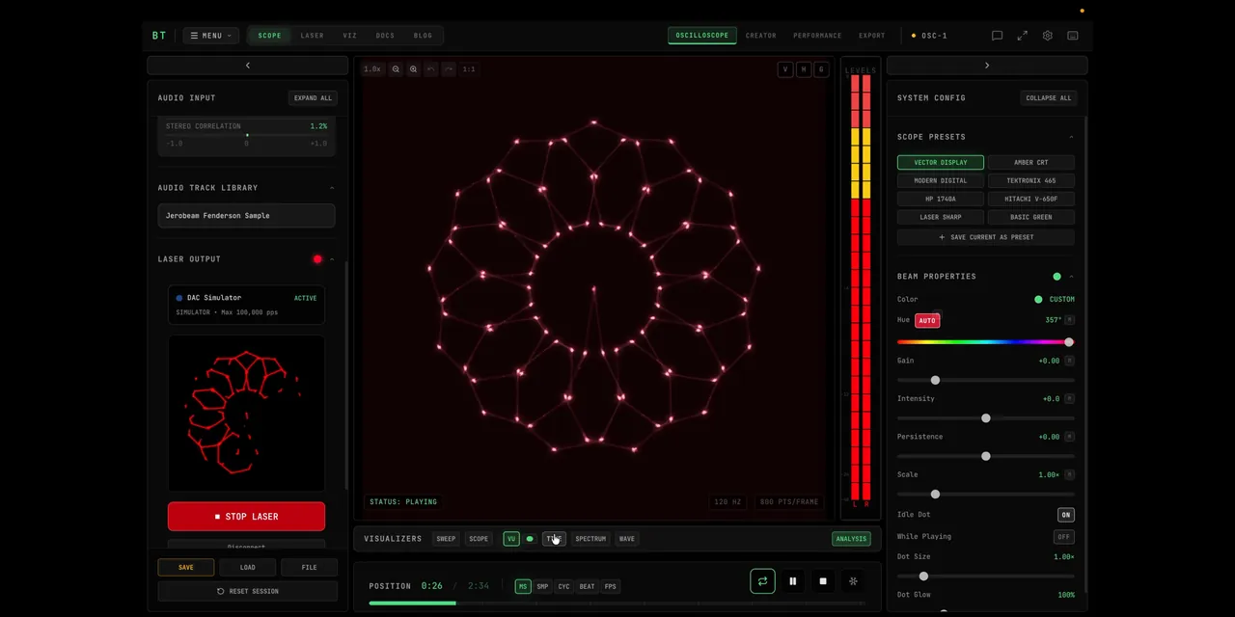Click the green beam properties status dot
The height and width of the screenshot is (617, 1235).
[x=1057, y=277]
